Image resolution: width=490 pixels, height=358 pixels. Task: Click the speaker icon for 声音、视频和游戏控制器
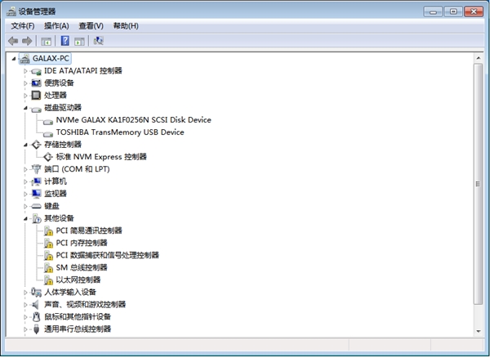pyautogui.click(x=36, y=305)
